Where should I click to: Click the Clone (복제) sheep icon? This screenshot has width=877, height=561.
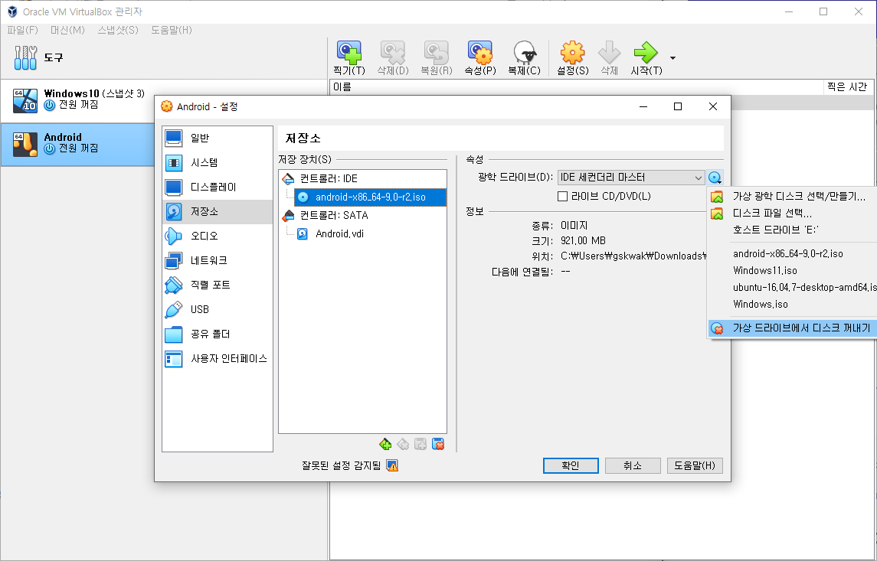pyautogui.click(x=524, y=53)
